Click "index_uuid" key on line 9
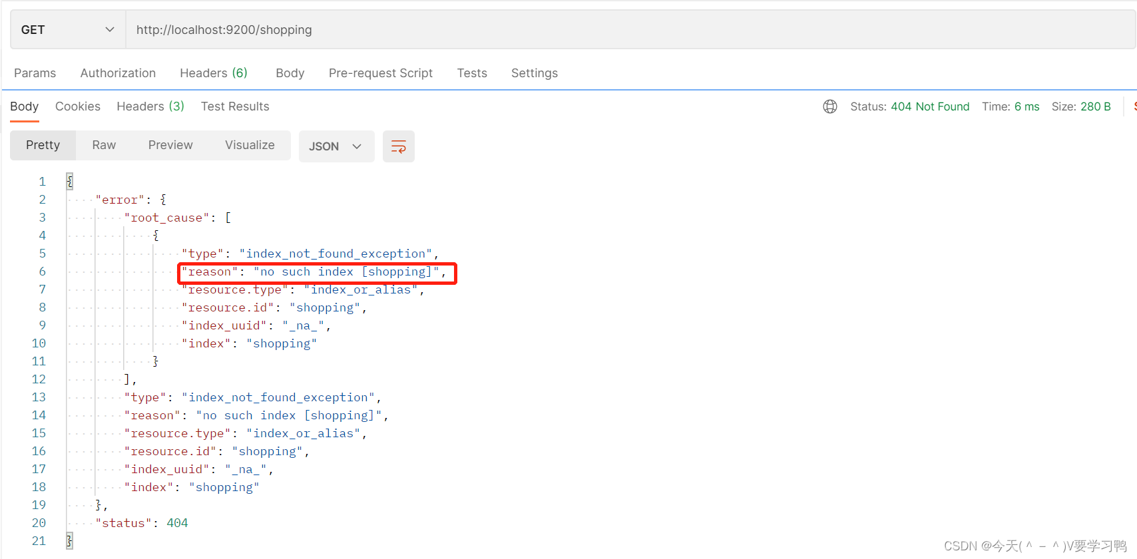The image size is (1137, 559). pyautogui.click(x=224, y=325)
